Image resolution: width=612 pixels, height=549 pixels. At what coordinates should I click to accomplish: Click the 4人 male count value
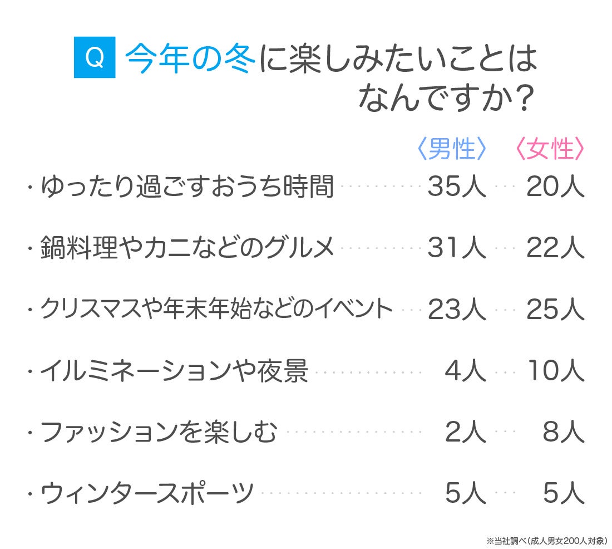tap(465, 371)
